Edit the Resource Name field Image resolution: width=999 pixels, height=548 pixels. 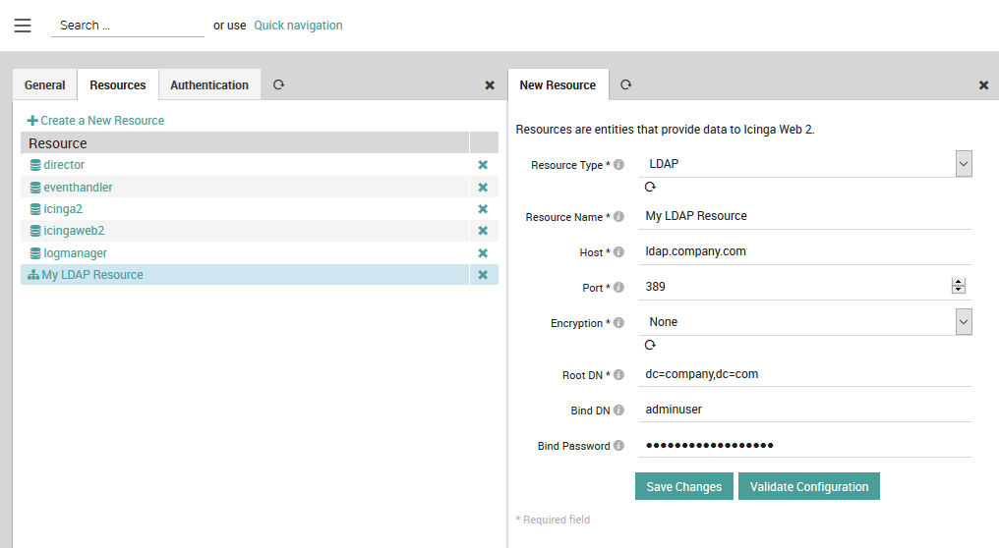coord(805,216)
